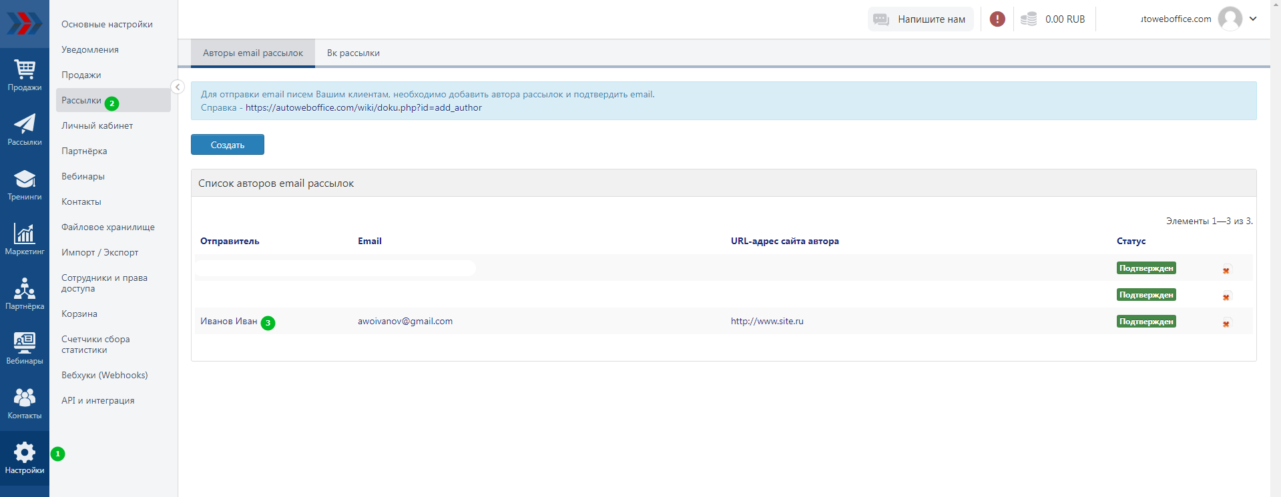
Task: Open the add_author wiki help link
Action: coord(363,108)
